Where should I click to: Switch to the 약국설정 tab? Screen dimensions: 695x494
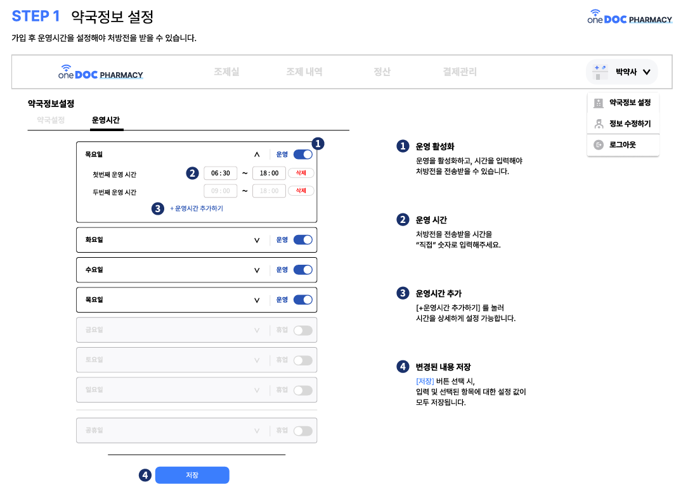click(x=51, y=120)
